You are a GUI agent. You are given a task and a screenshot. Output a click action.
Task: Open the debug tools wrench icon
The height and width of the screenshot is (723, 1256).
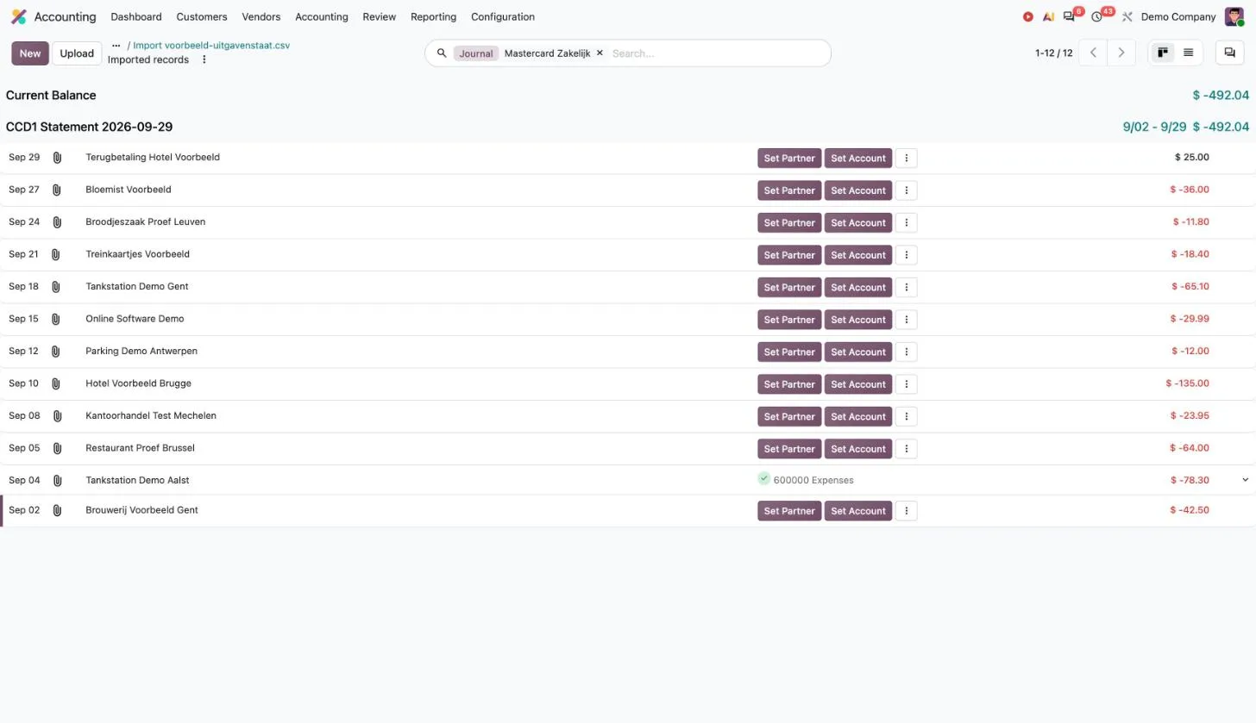point(1127,16)
